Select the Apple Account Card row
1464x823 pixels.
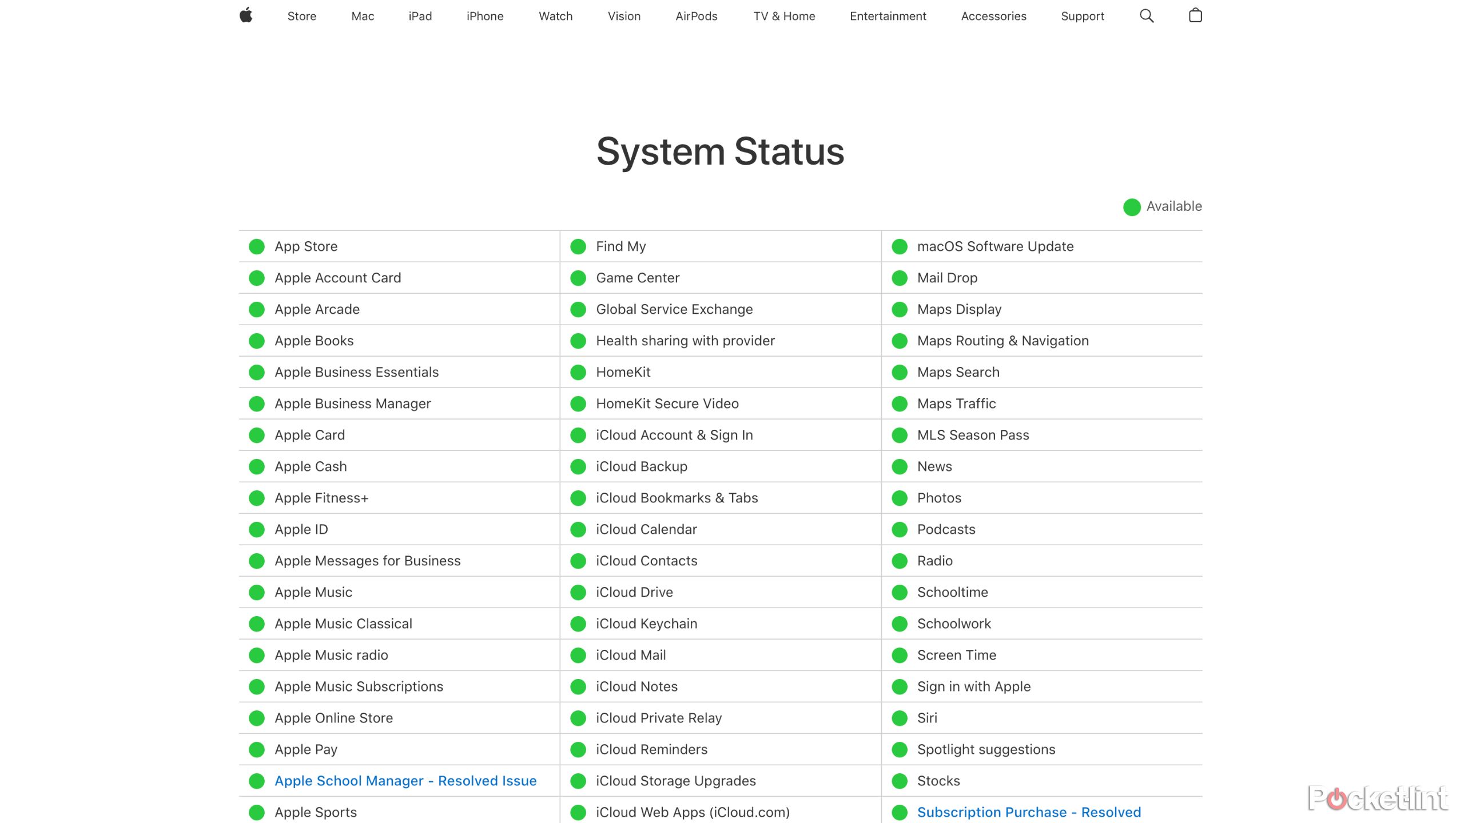399,278
